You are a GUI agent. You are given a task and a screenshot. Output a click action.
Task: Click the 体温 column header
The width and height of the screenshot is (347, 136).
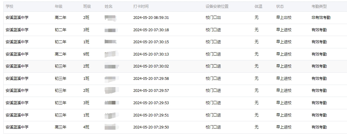pyautogui.click(x=258, y=6)
